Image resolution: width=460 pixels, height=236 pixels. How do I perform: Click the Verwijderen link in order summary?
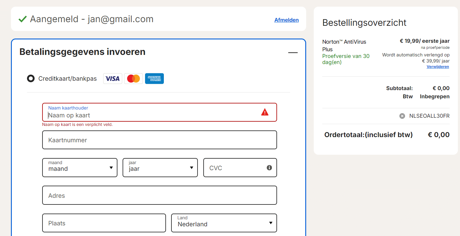438,67
